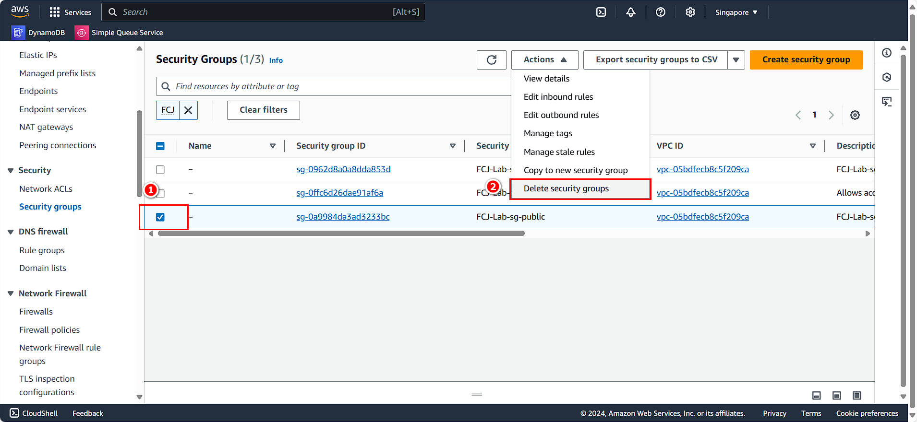Collapse the Security sidebar section
The height and width of the screenshot is (422, 917).
click(x=11, y=171)
